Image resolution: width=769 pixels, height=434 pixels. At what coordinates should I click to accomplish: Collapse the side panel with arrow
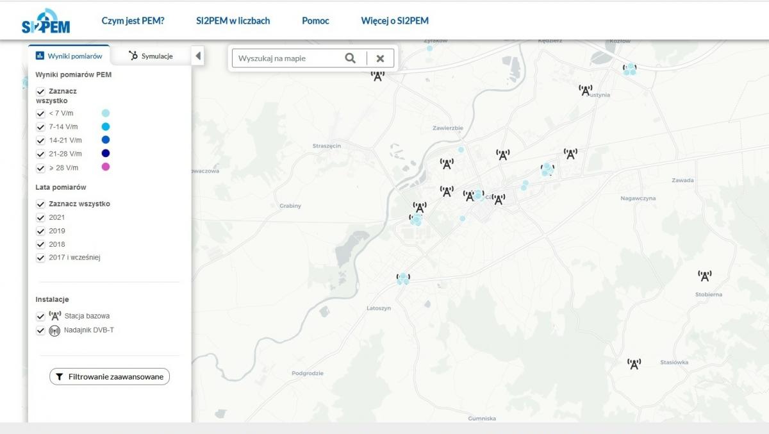pyautogui.click(x=198, y=56)
